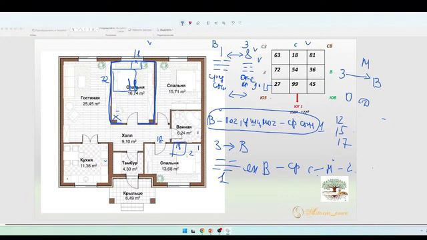This screenshot has height=240, width=427.
Task: Open the Выделить dropdown in the ribbon
Action: coord(165,30)
